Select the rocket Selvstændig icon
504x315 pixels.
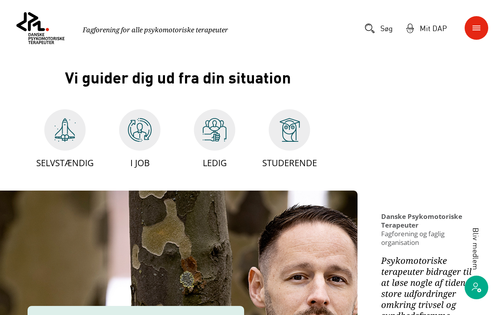tap(65, 130)
